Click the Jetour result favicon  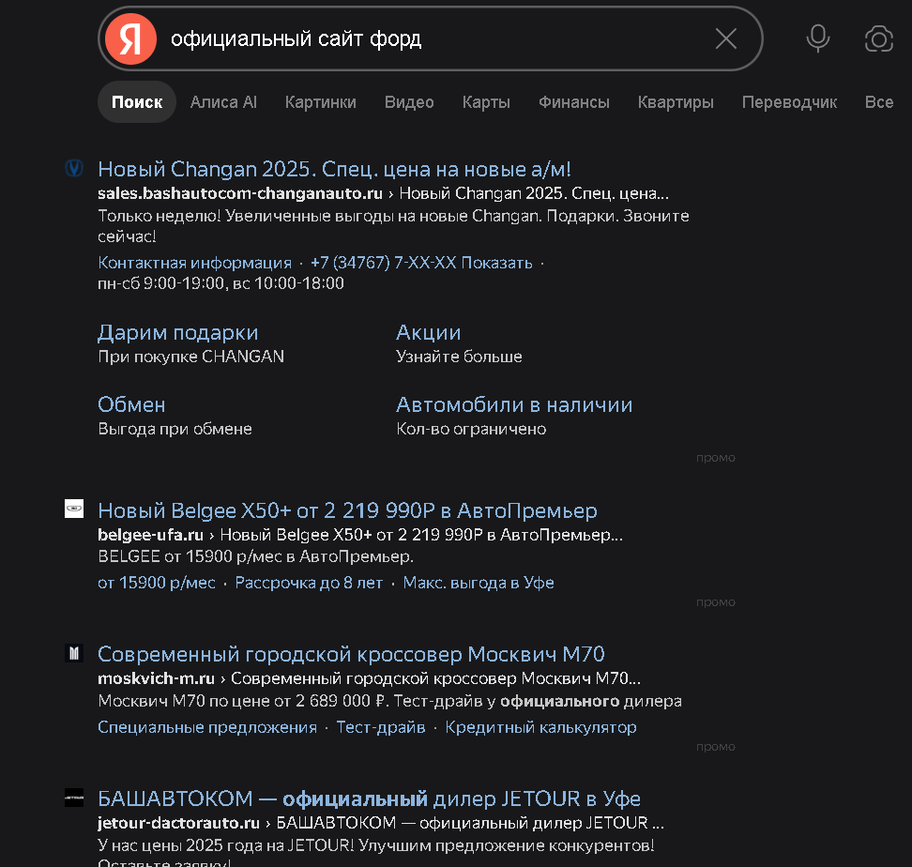point(74,798)
